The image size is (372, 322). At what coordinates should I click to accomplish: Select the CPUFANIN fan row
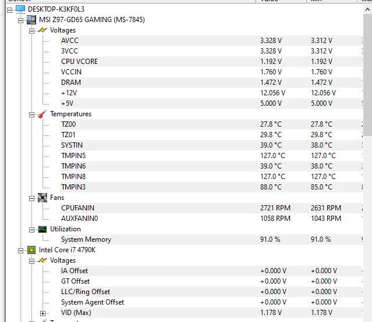click(211, 208)
